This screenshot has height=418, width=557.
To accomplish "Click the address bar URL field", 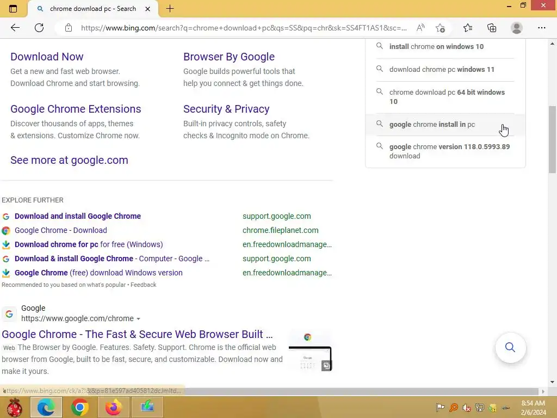I will 244,28.
